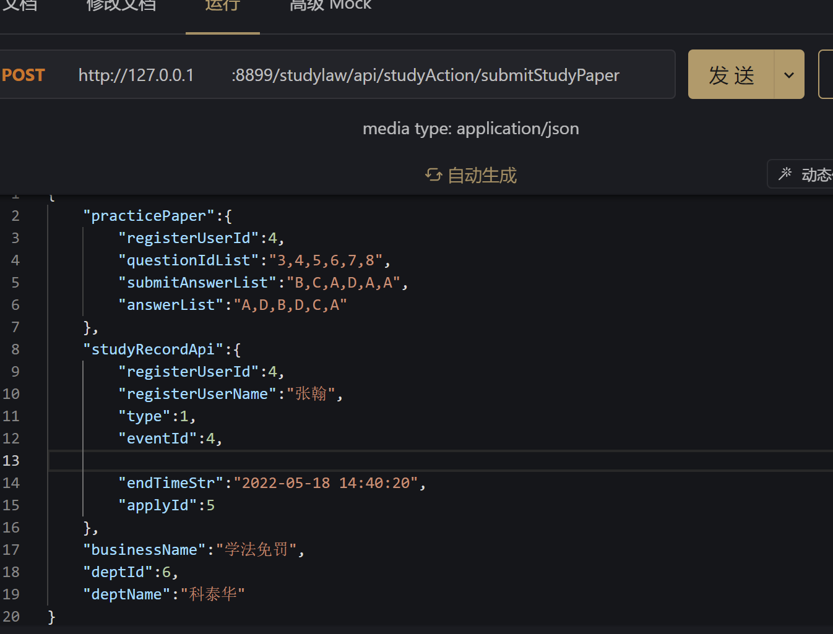Click the "registerUserId" key on line 3
The width and height of the screenshot is (833, 634).
pyautogui.click(x=189, y=238)
